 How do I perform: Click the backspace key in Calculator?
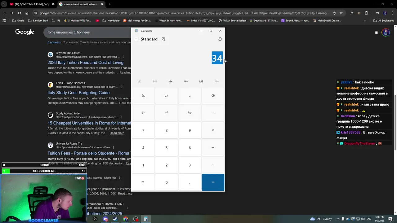tap(213, 96)
